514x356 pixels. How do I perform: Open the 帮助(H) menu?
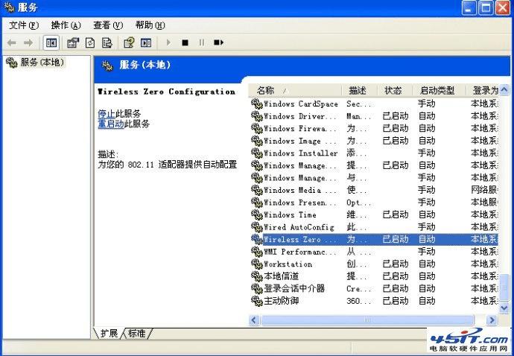[x=150, y=25]
